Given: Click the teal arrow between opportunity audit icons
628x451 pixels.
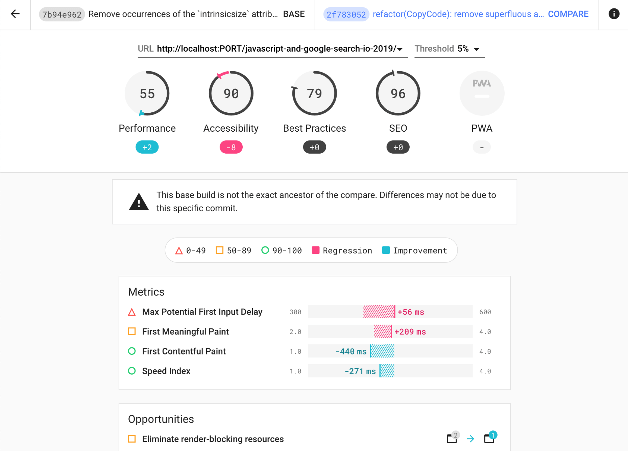Looking at the screenshot, I should click(471, 439).
